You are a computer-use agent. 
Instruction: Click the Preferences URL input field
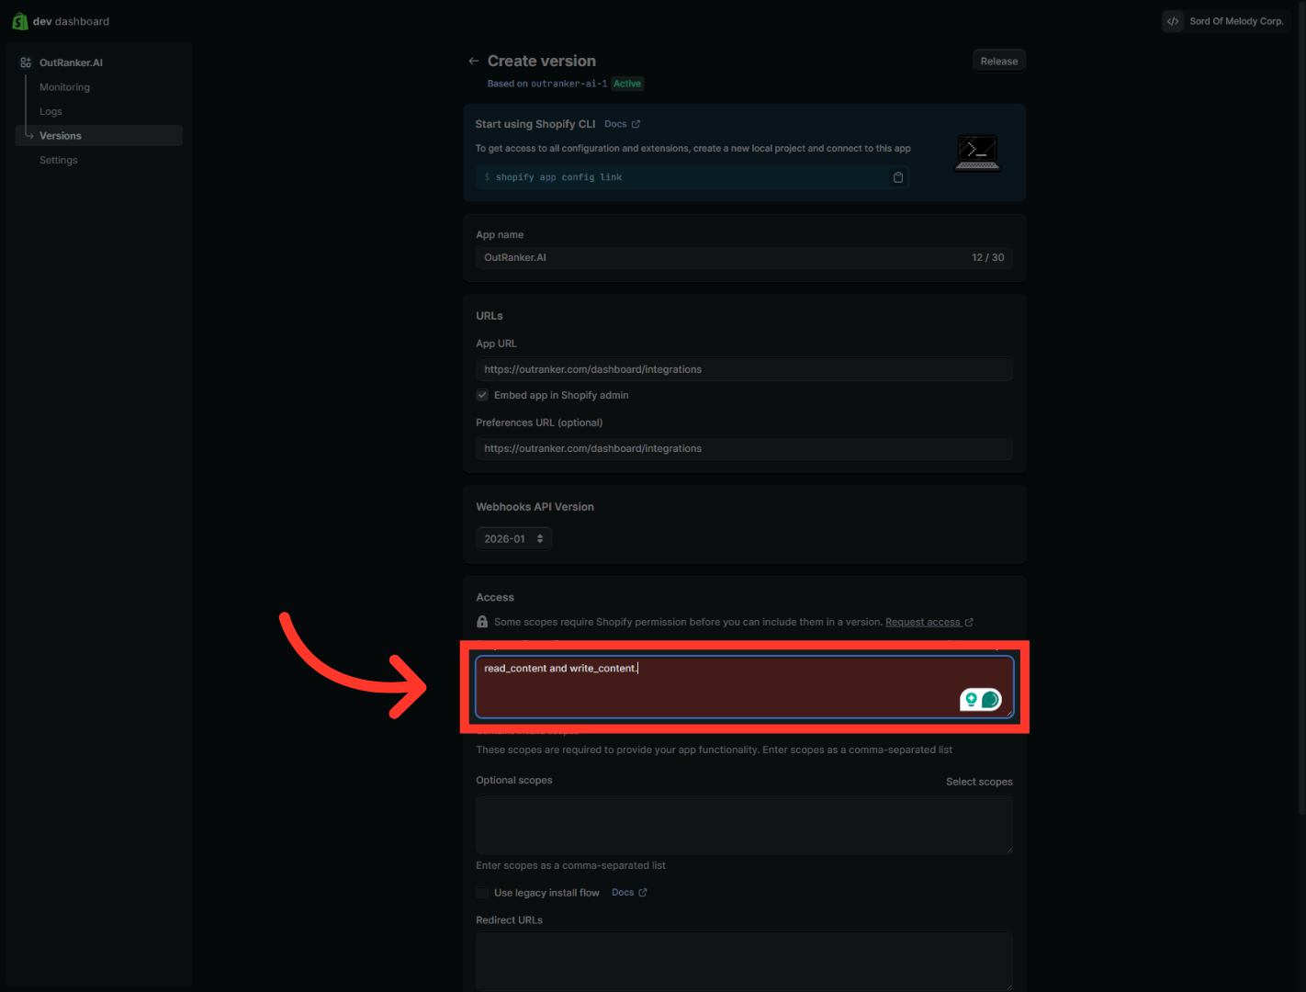(x=744, y=448)
